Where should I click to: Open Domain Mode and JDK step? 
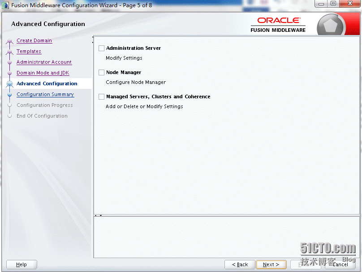(43, 73)
